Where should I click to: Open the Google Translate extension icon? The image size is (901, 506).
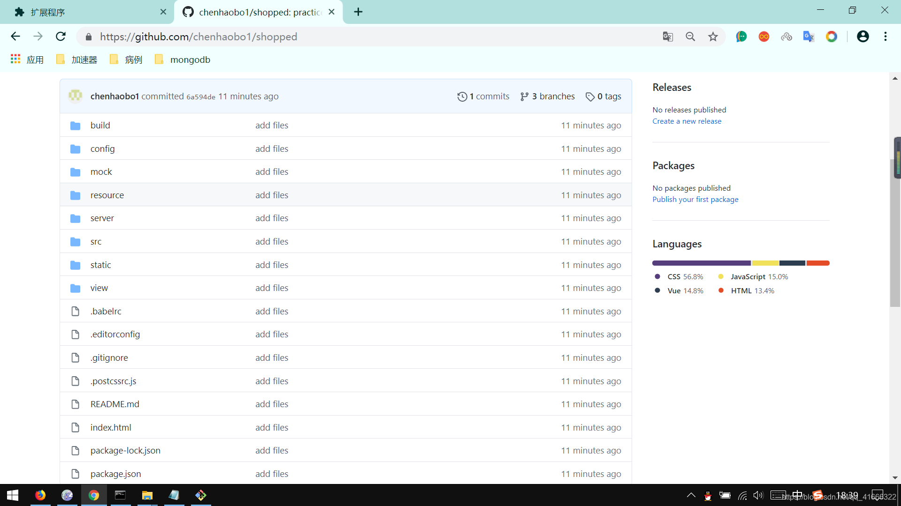coord(809,37)
